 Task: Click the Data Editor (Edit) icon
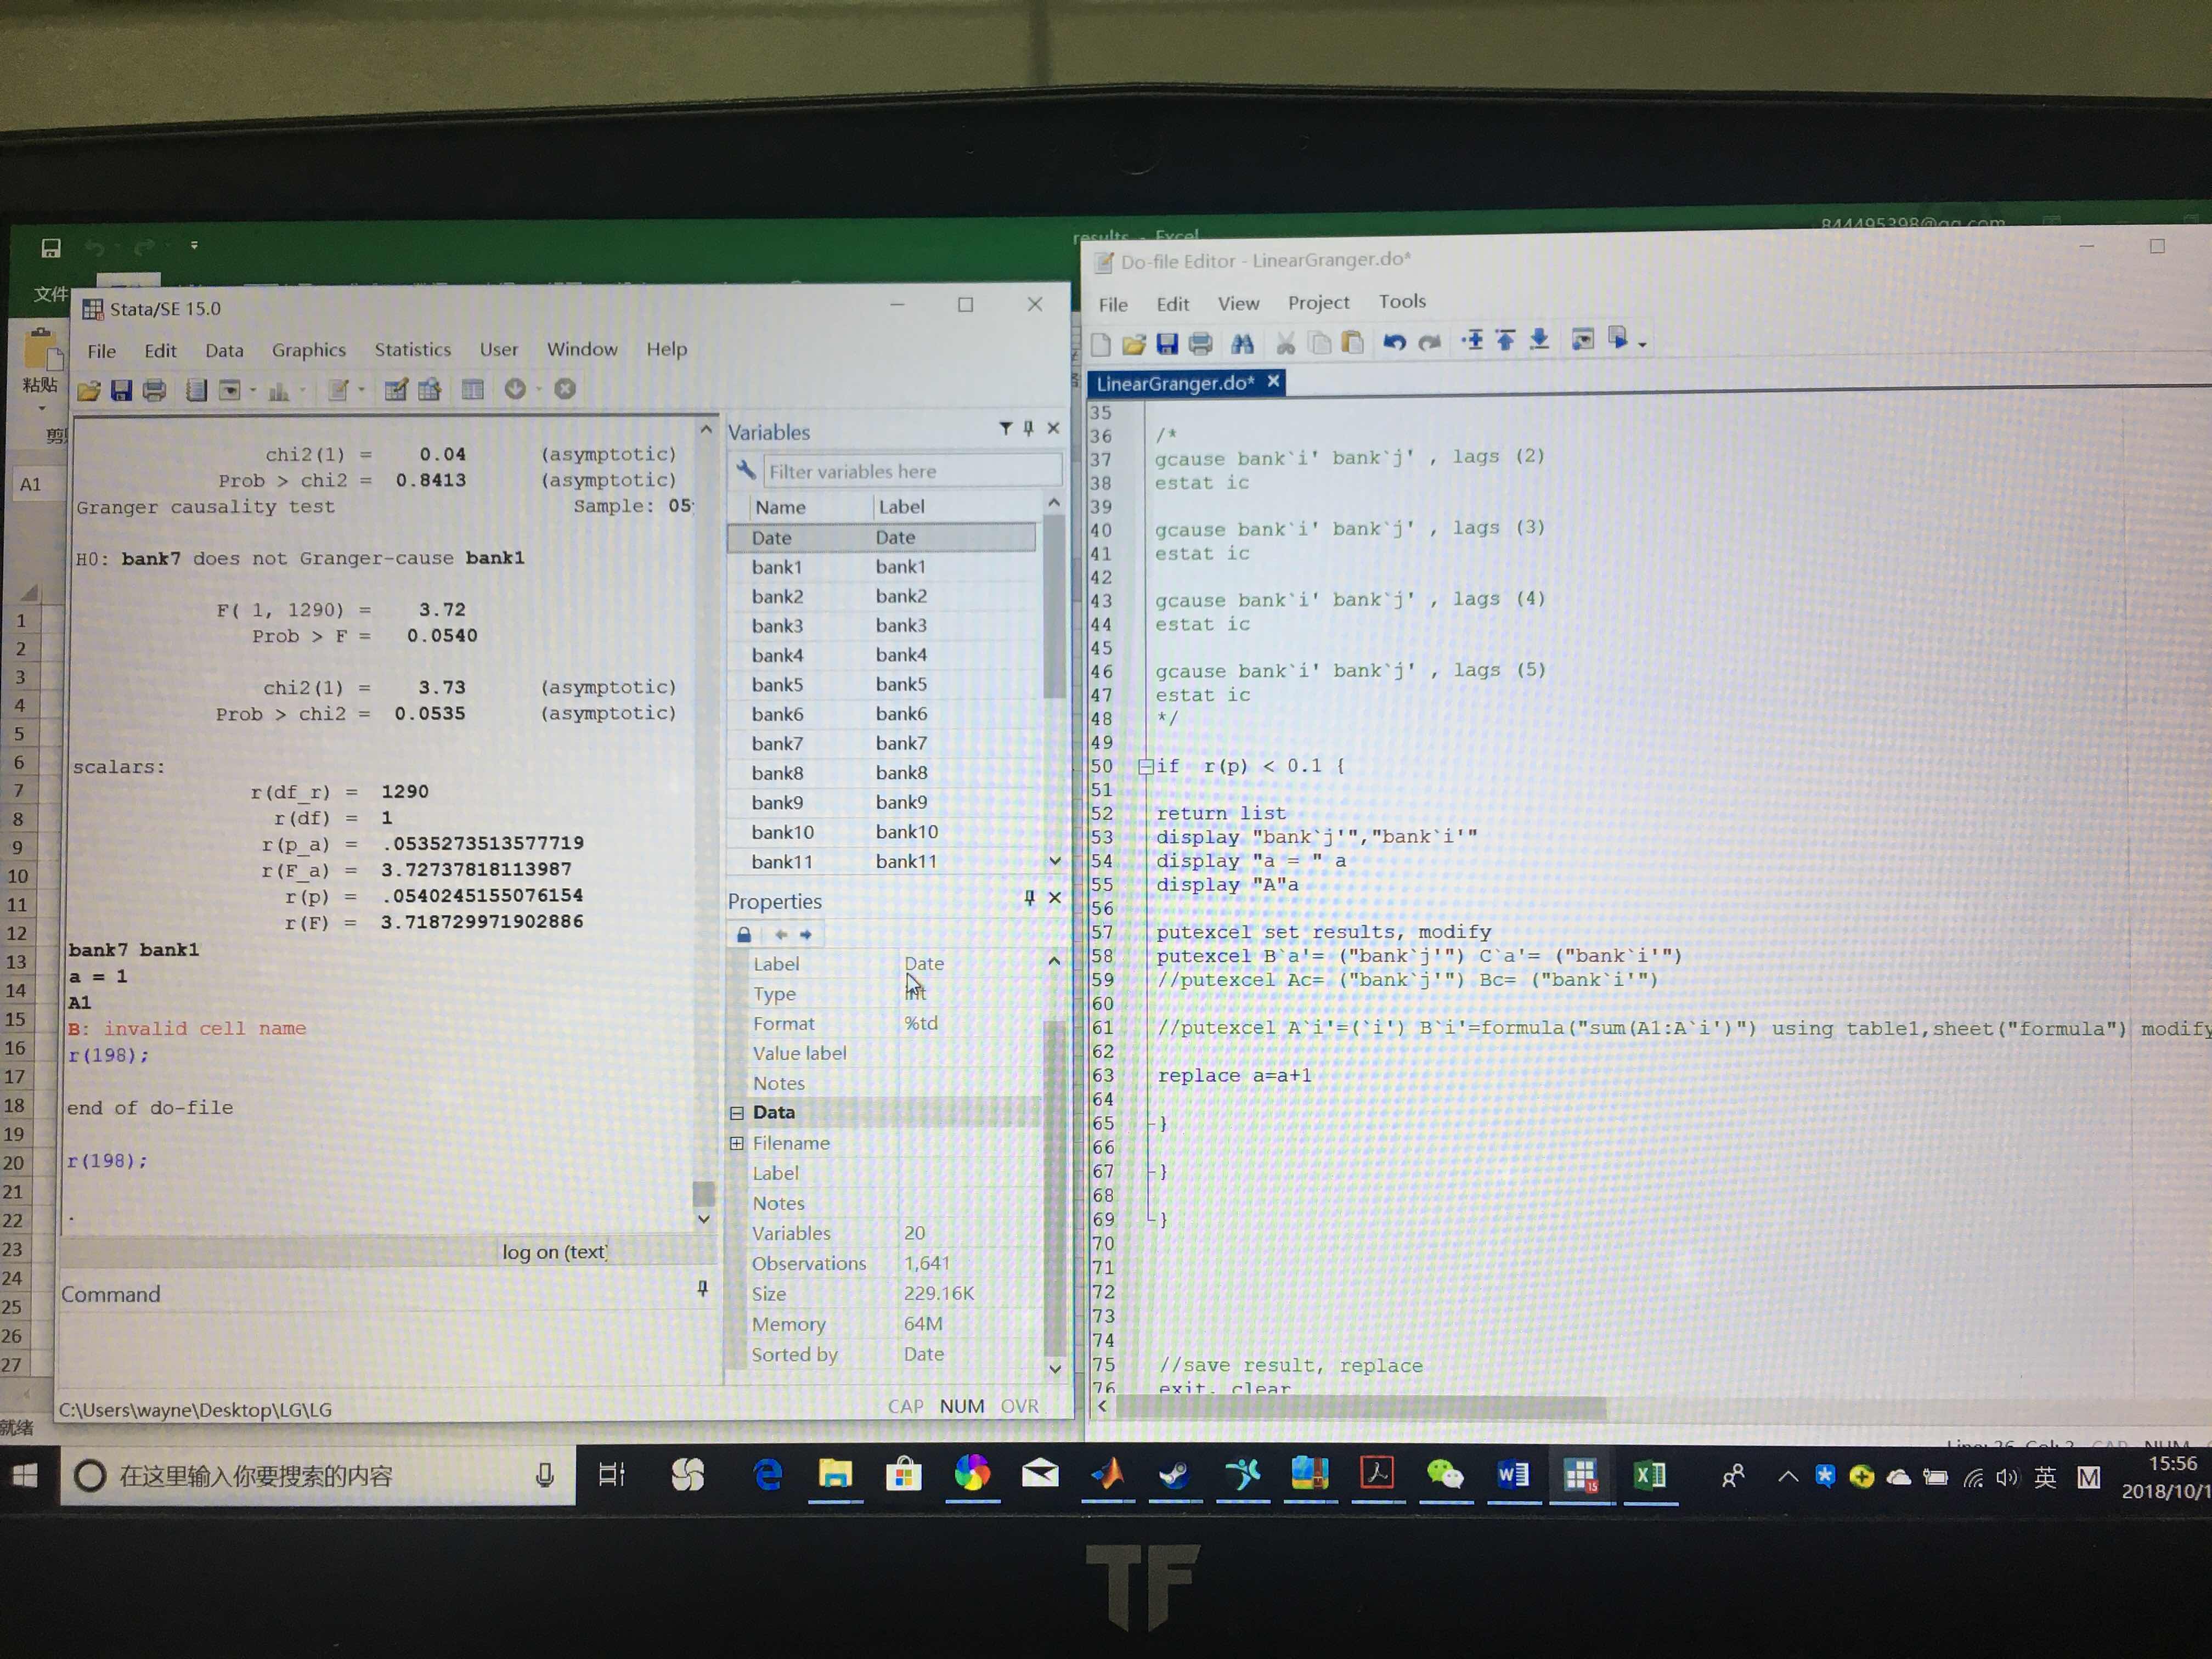click(x=396, y=390)
